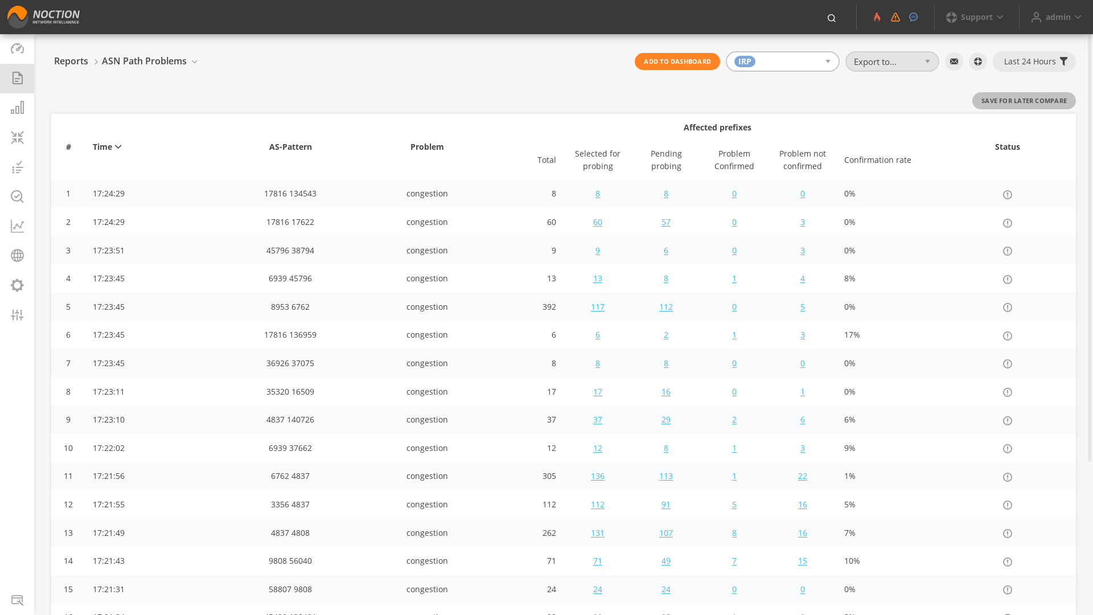Click the email notification envelope icon

(x=954, y=61)
